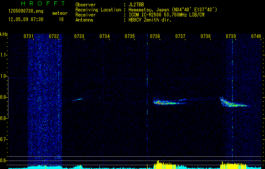This screenshot has width=265, height=169.
Task: Select the 0736 time marker
Action: coord(155,36)
